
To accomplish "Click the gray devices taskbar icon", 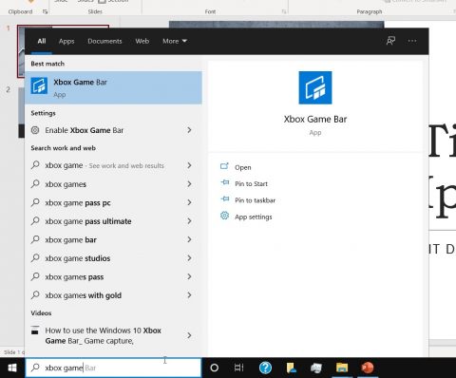I will click(x=316, y=368).
